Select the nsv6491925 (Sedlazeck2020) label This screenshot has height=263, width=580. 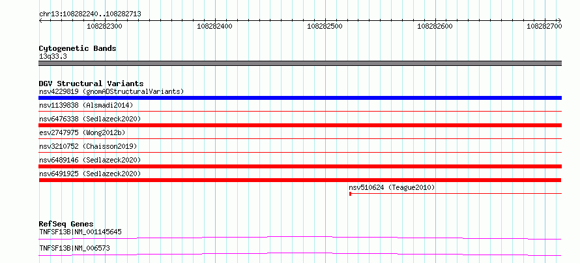(x=90, y=174)
